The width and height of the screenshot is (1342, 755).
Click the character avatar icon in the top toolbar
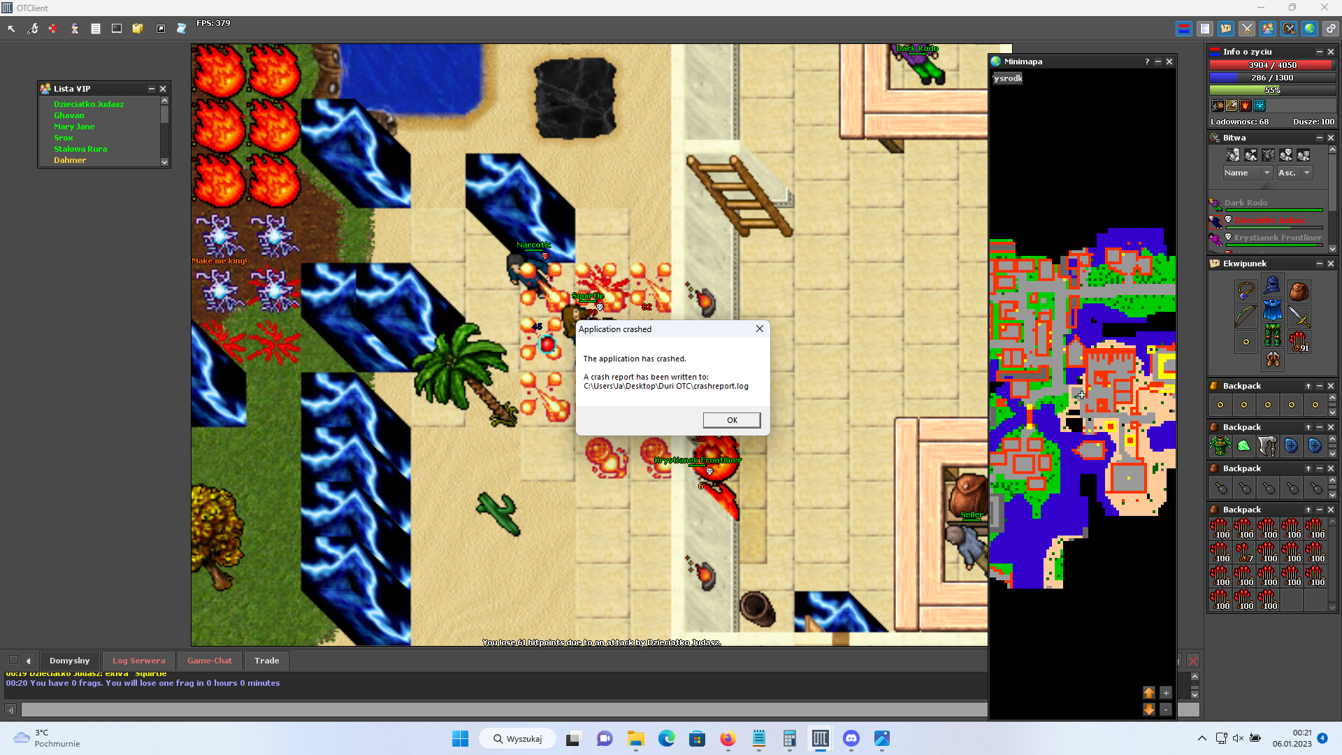(75, 29)
